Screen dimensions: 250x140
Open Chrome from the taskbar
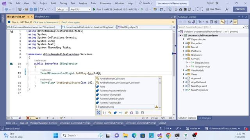coord(168,135)
